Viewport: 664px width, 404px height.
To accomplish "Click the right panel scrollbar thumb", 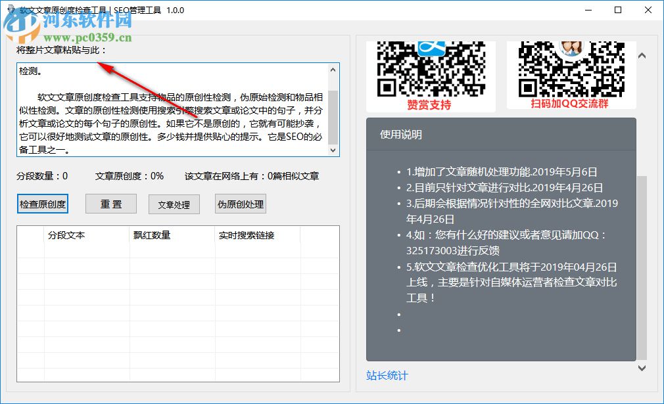I will point(642,267).
